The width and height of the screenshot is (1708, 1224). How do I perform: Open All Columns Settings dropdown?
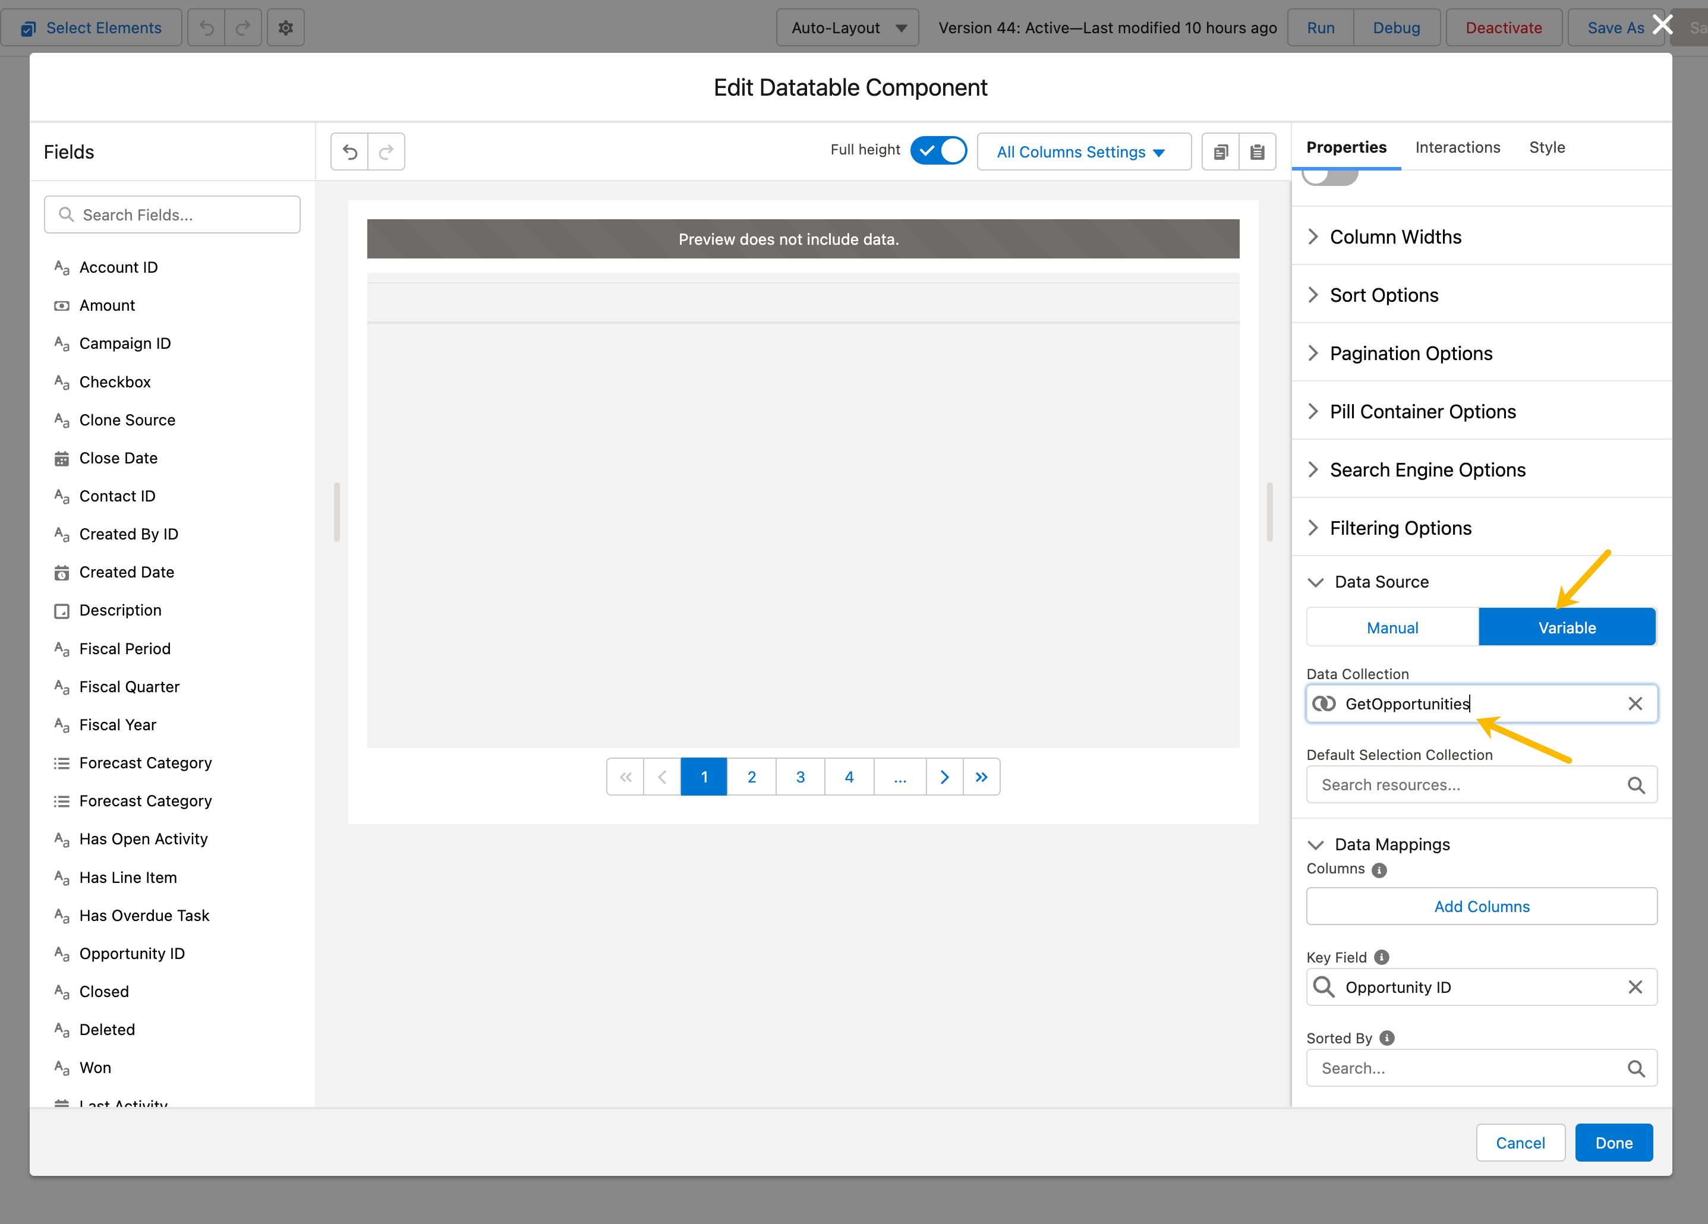click(x=1083, y=152)
